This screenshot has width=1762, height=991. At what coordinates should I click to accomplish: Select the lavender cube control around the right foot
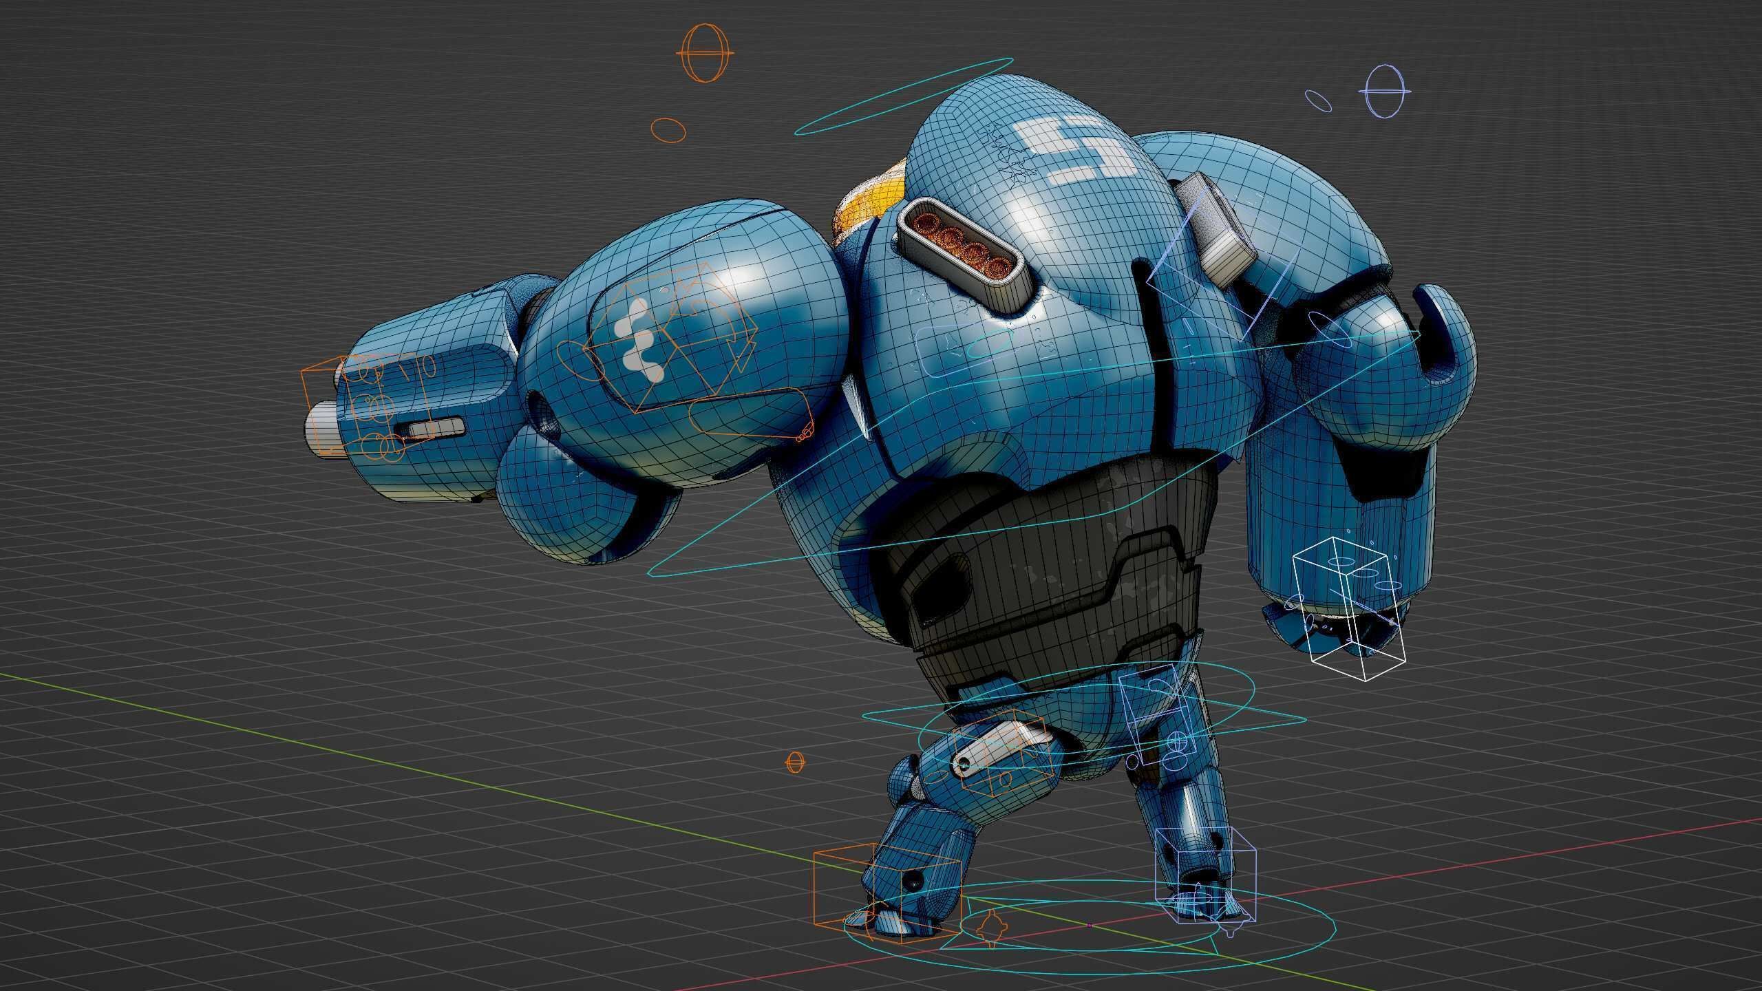click(x=1205, y=877)
